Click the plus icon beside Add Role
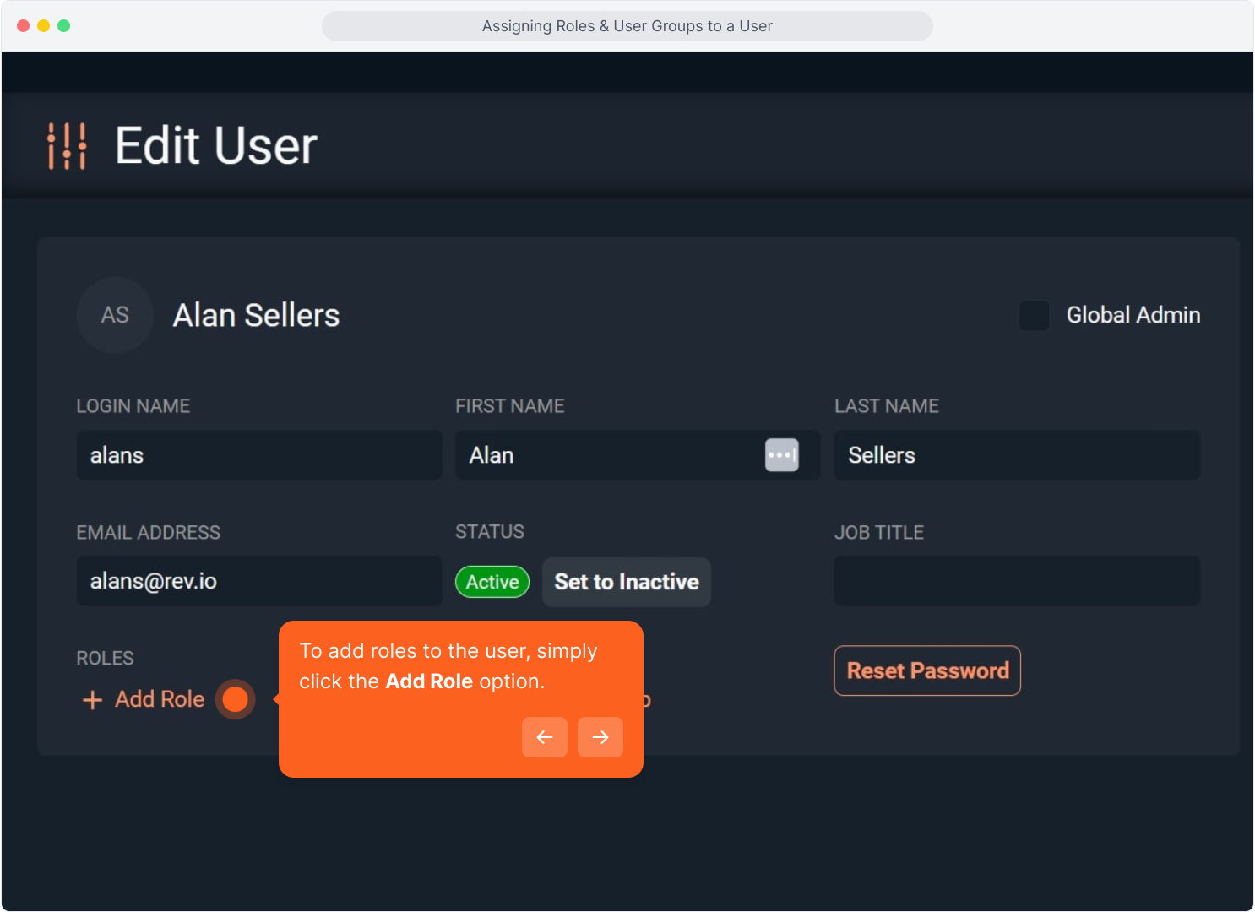 coord(91,699)
